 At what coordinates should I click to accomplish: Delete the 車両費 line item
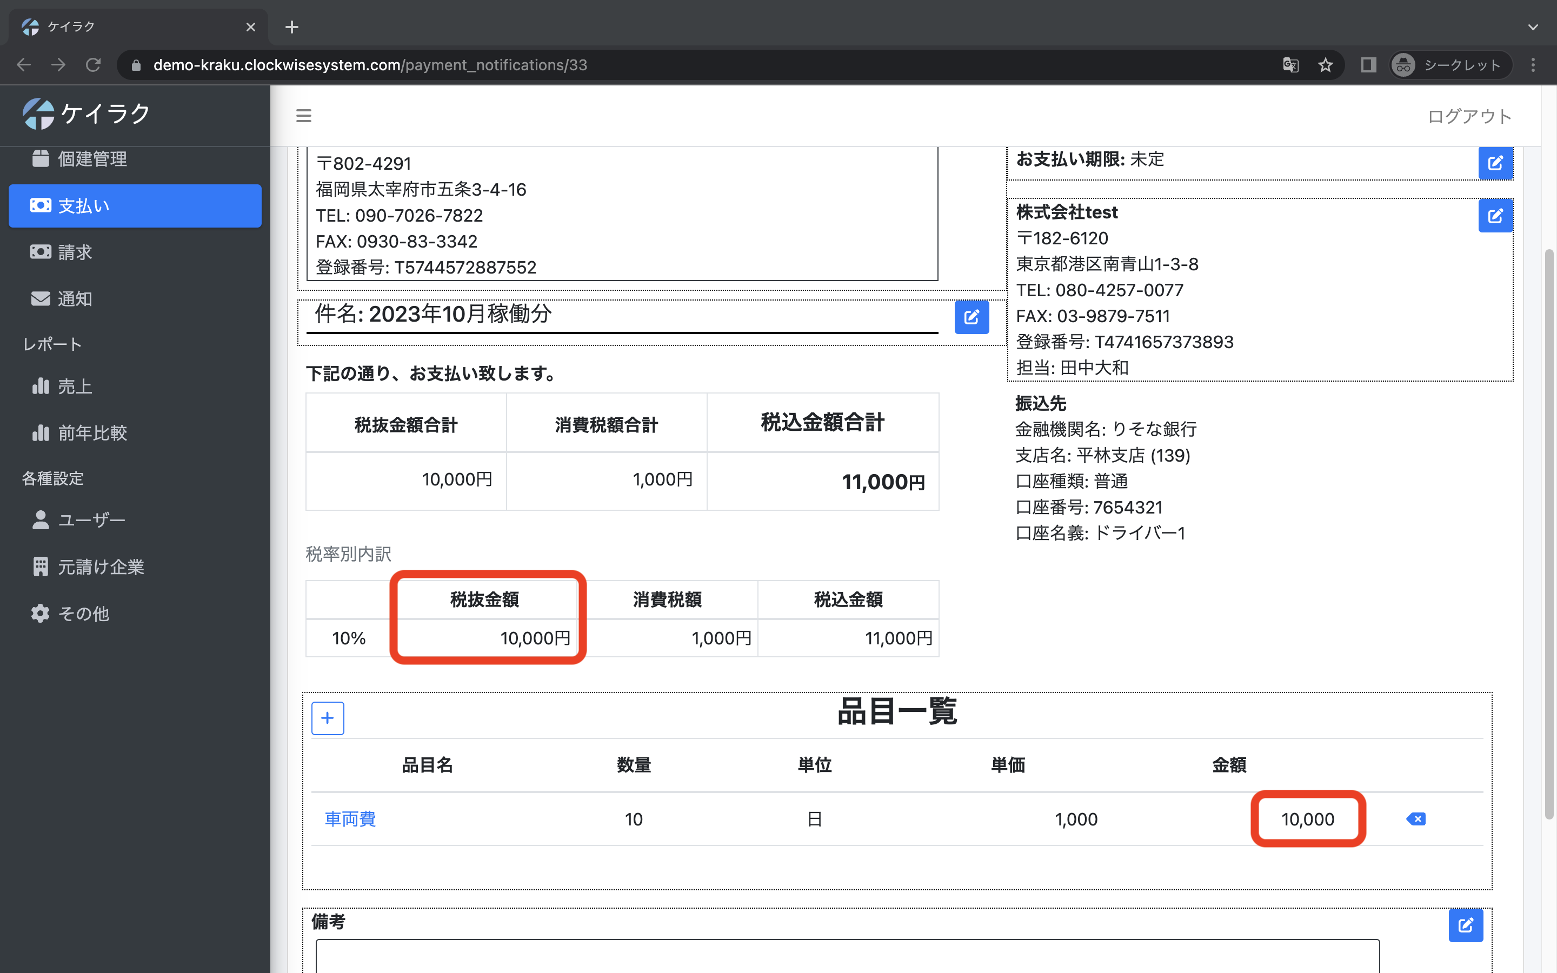coord(1415,818)
